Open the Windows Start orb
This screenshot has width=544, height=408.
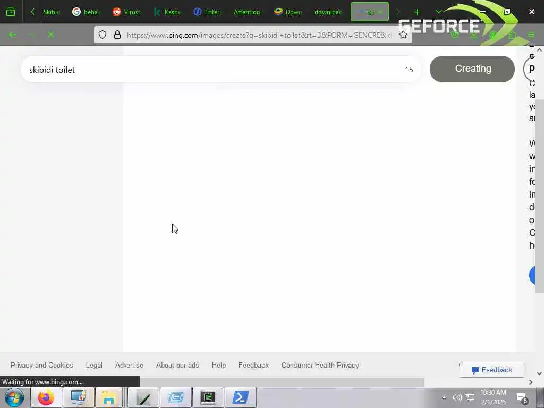click(14, 397)
